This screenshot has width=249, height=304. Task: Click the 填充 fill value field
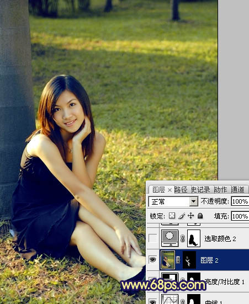tap(240, 216)
